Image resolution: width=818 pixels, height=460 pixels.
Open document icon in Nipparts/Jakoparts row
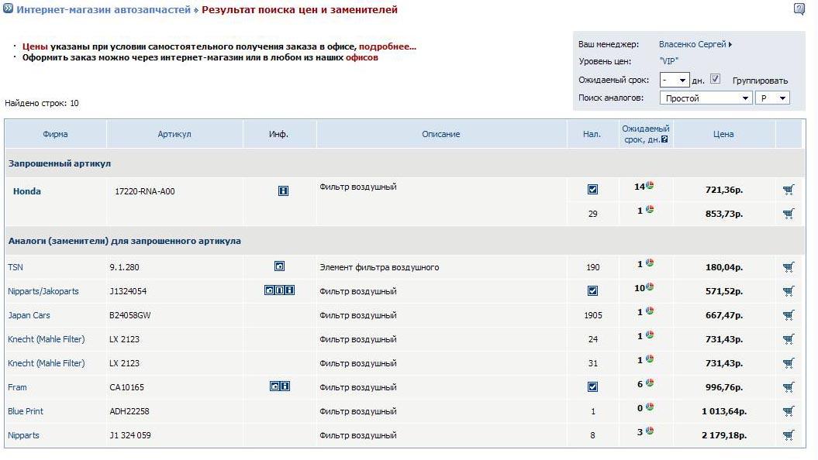click(x=280, y=290)
